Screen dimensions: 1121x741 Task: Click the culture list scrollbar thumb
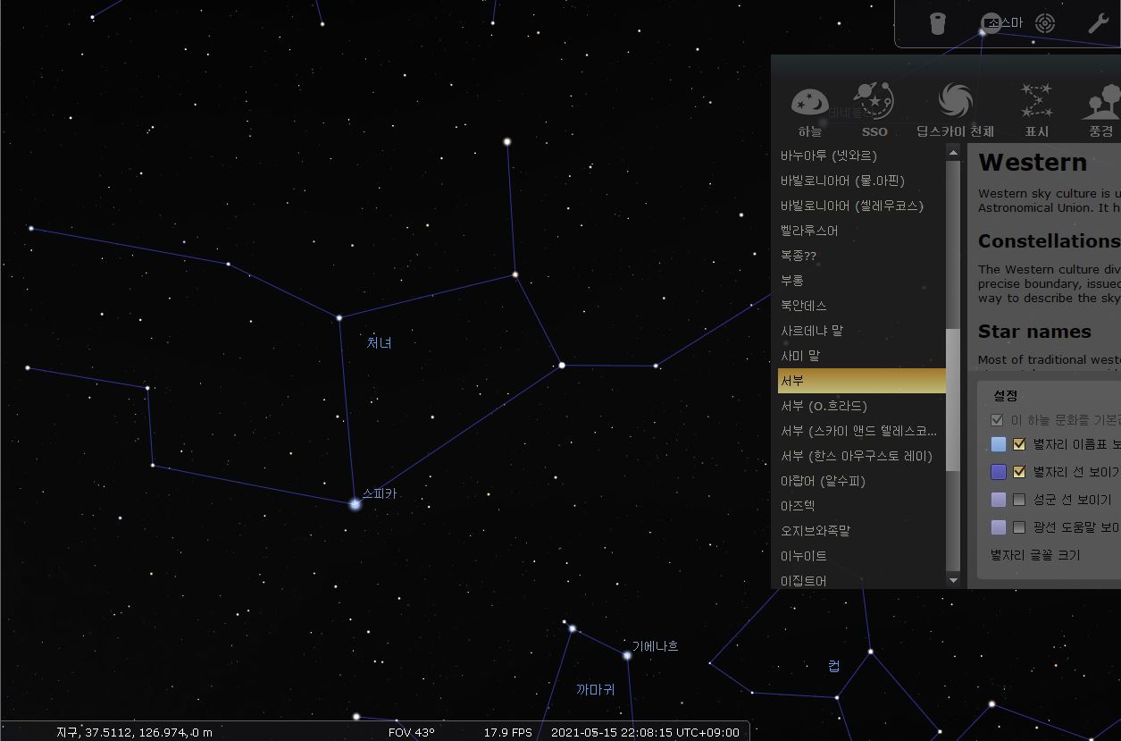tap(953, 400)
